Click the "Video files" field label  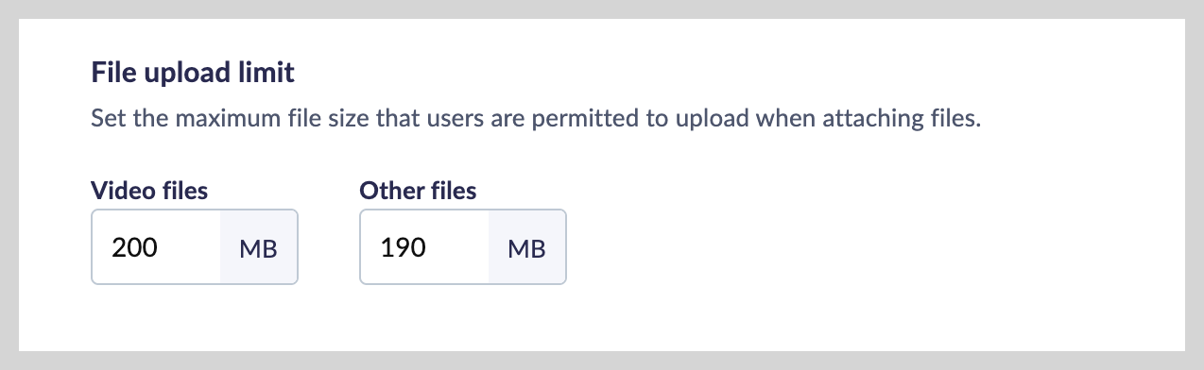149,191
